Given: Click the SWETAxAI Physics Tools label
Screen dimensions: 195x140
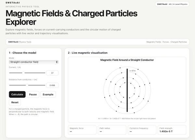Looking at the screenshot, I should [20, 42].
